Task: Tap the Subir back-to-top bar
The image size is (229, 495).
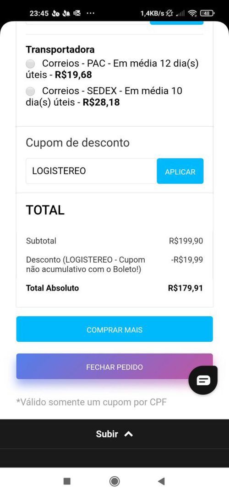Action: [x=114, y=434]
